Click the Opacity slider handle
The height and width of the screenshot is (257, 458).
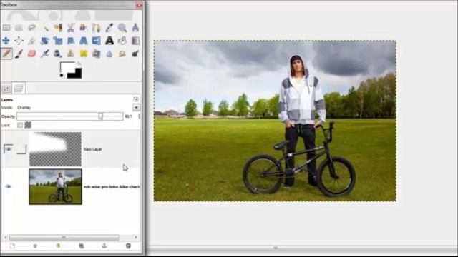tap(100, 116)
